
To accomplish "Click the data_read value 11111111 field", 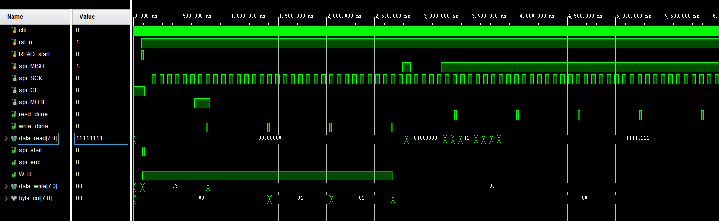I will coord(101,138).
